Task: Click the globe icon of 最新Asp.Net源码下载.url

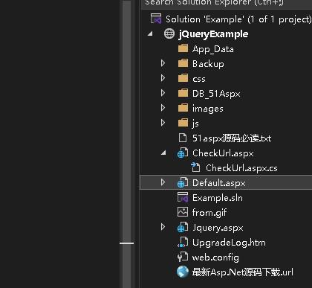Action: pos(183,272)
